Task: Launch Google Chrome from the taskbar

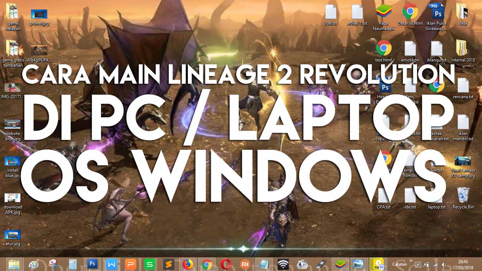Action: pos(207,264)
